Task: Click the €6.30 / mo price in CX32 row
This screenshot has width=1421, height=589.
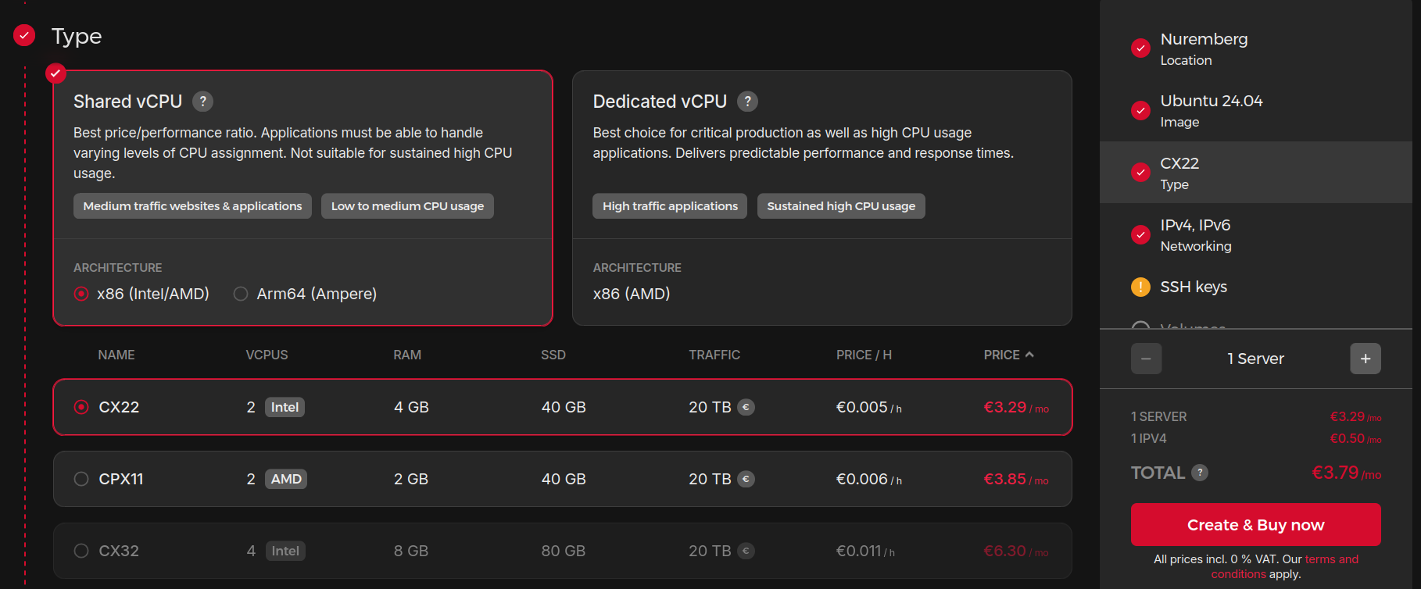Action: [1016, 551]
